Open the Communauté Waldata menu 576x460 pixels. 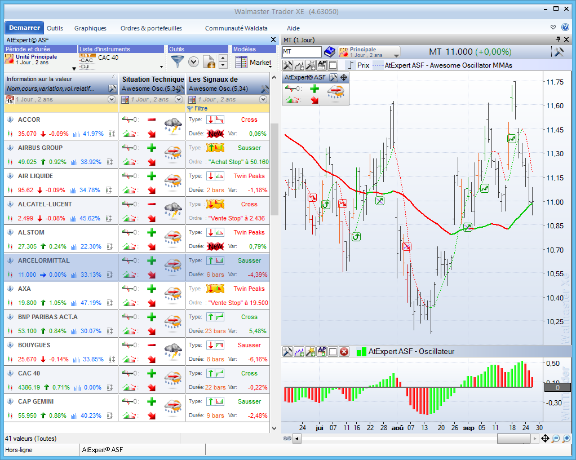click(x=236, y=28)
